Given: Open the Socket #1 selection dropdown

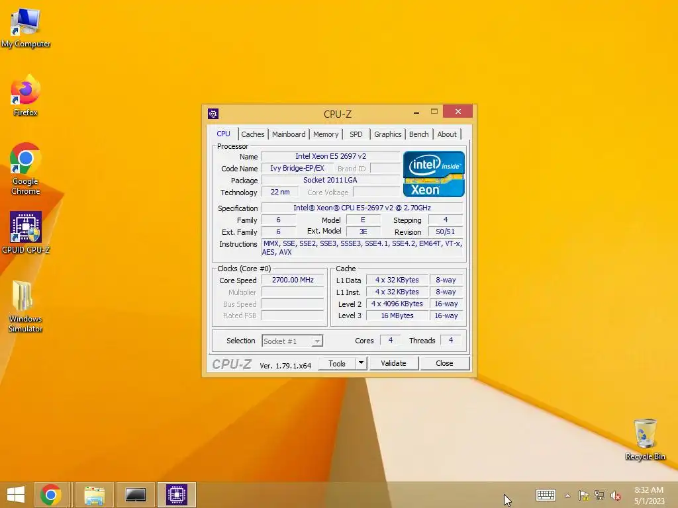Looking at the screenshot, I should pos(292,341).
